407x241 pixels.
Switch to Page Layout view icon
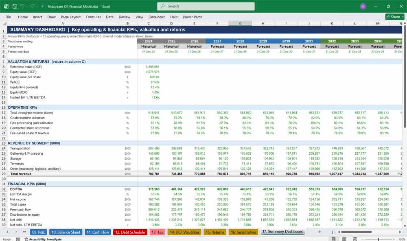tap(344, 239)
